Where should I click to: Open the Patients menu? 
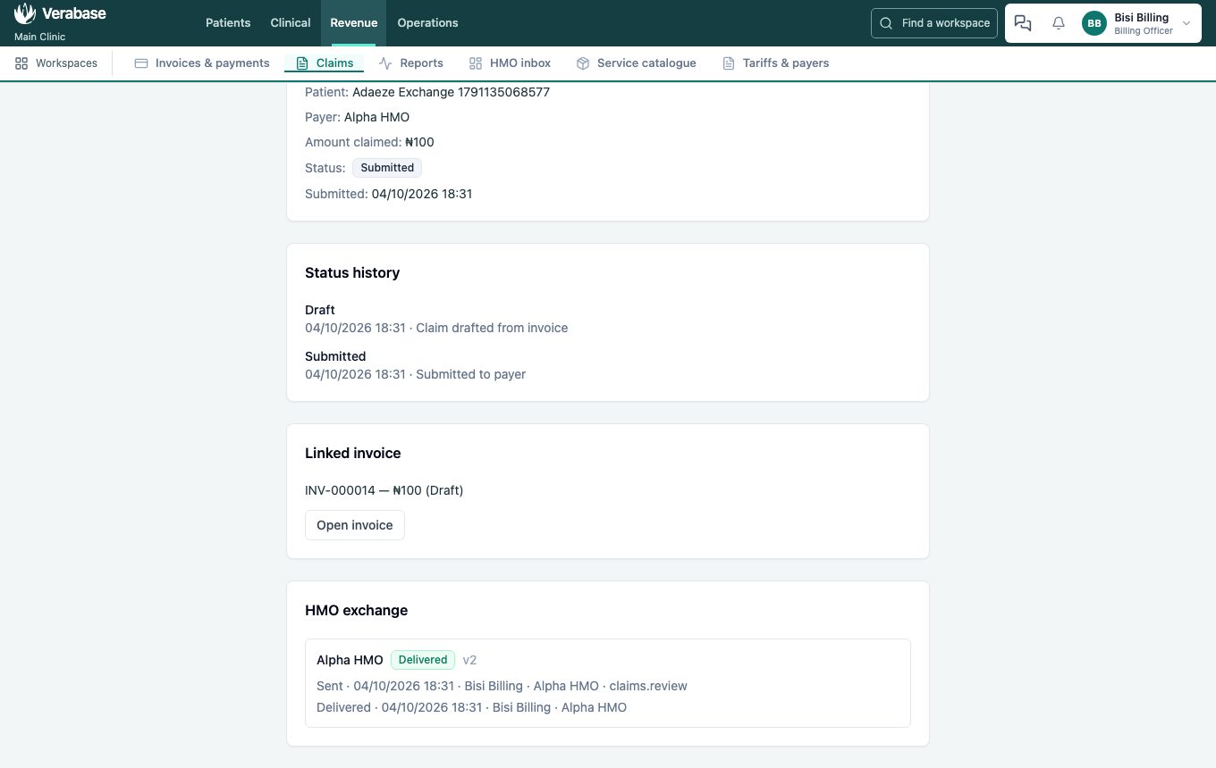(x=228, y=23)
